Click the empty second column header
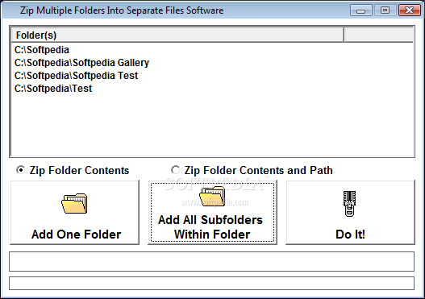The image size is (425, 299). pyautogui.click(x=379, y=35)
